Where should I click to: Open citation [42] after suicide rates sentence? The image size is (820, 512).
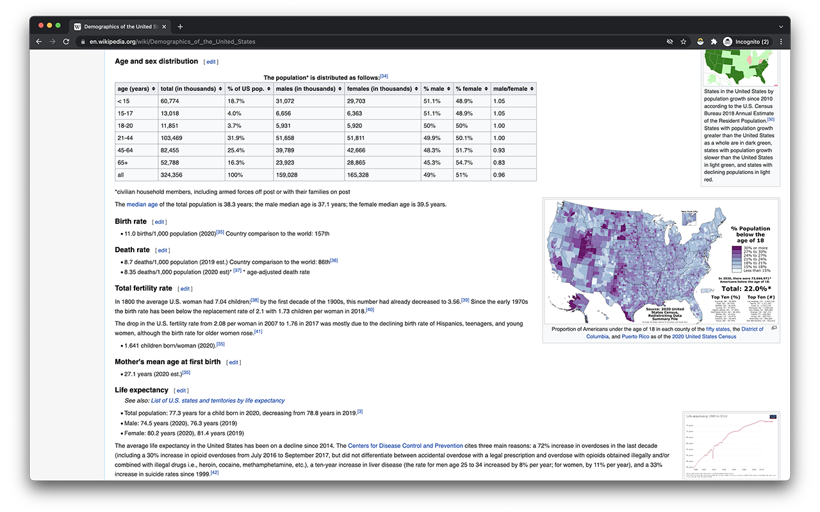(215, 472)
